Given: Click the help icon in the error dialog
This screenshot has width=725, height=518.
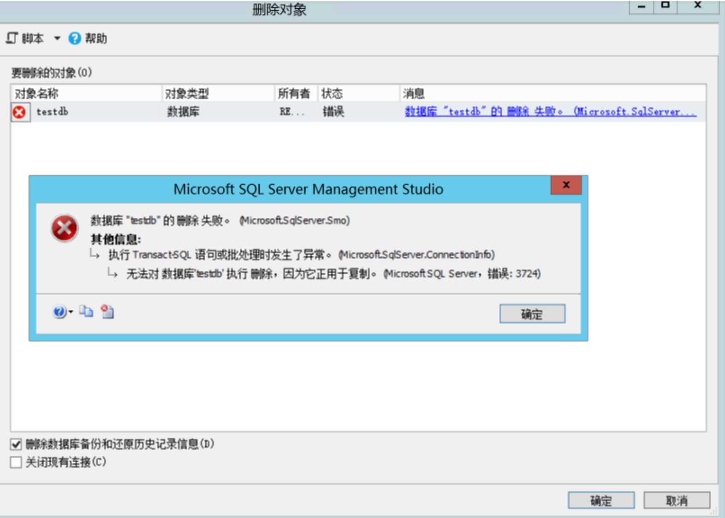Looking at the screenshot, I should point(59,312).
